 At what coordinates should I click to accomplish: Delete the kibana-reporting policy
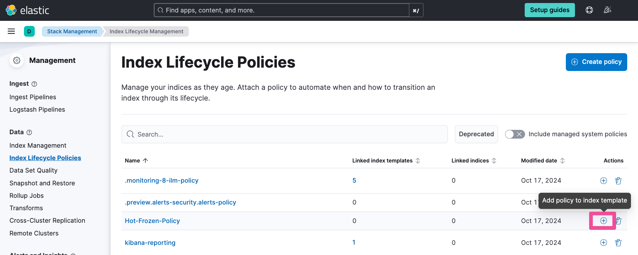(618, 243)
